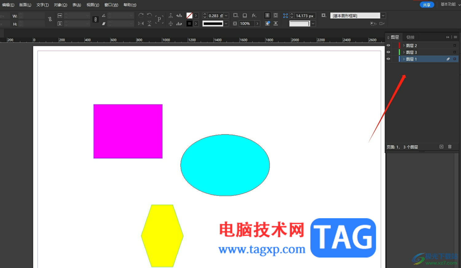Click the Rotate 90° counter-clockwise icon
The height and width of the screenshot is (268, 461).
click(x=149, y=15)
